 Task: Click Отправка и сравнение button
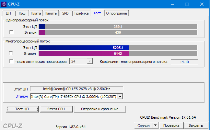[x=100, y=109]
